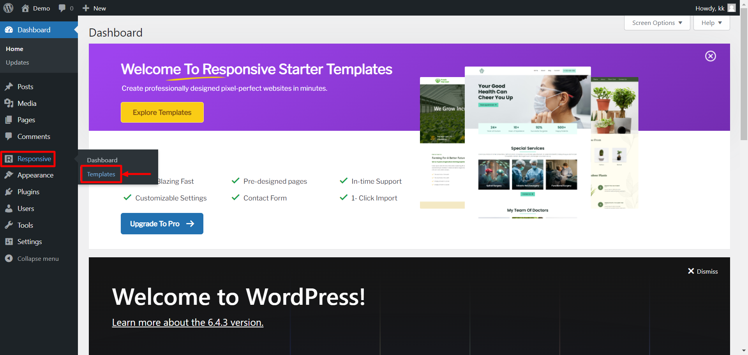Click the medical template preview thumbnail

click(527, 142)
